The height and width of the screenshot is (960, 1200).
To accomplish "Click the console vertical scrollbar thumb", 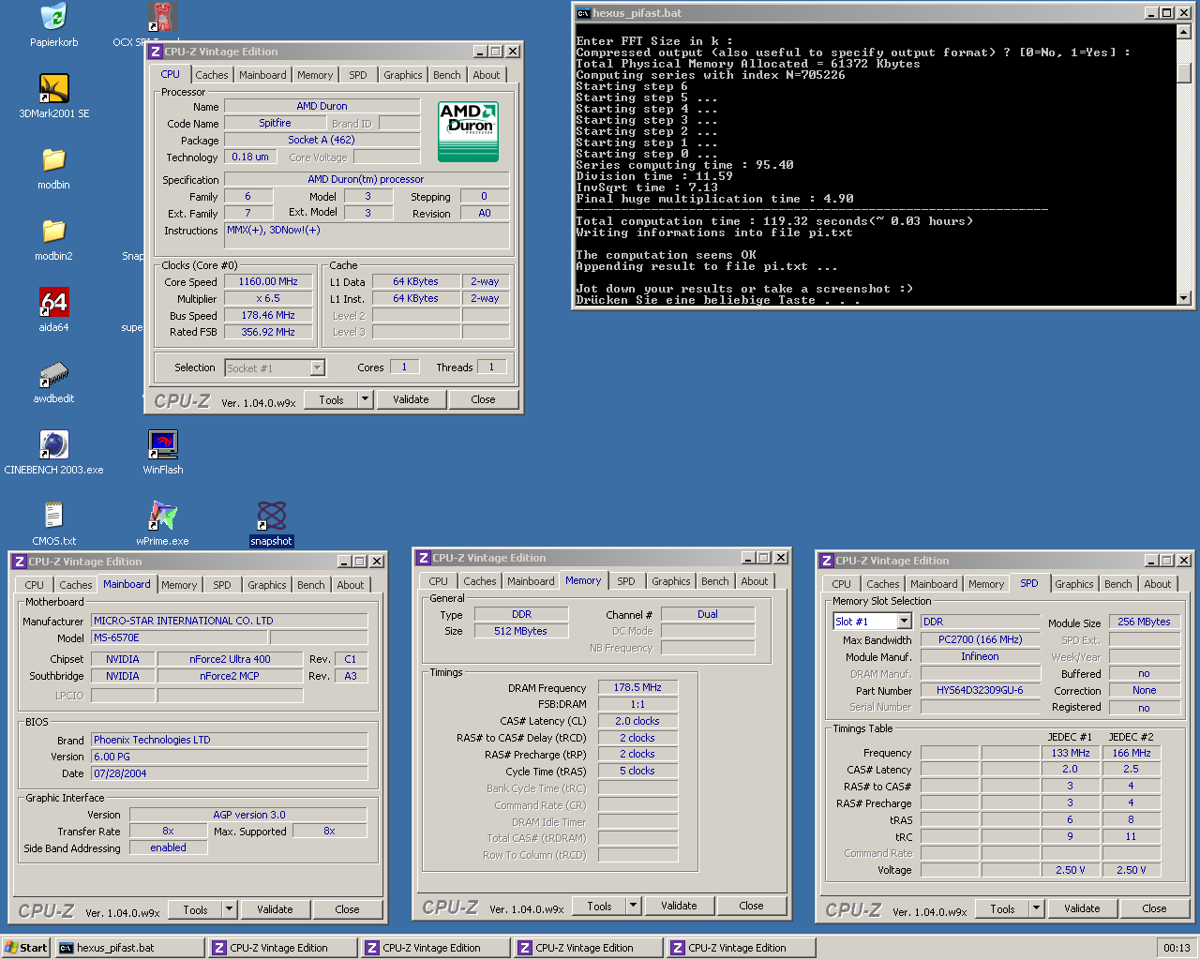I will (x=1184, y=73).
